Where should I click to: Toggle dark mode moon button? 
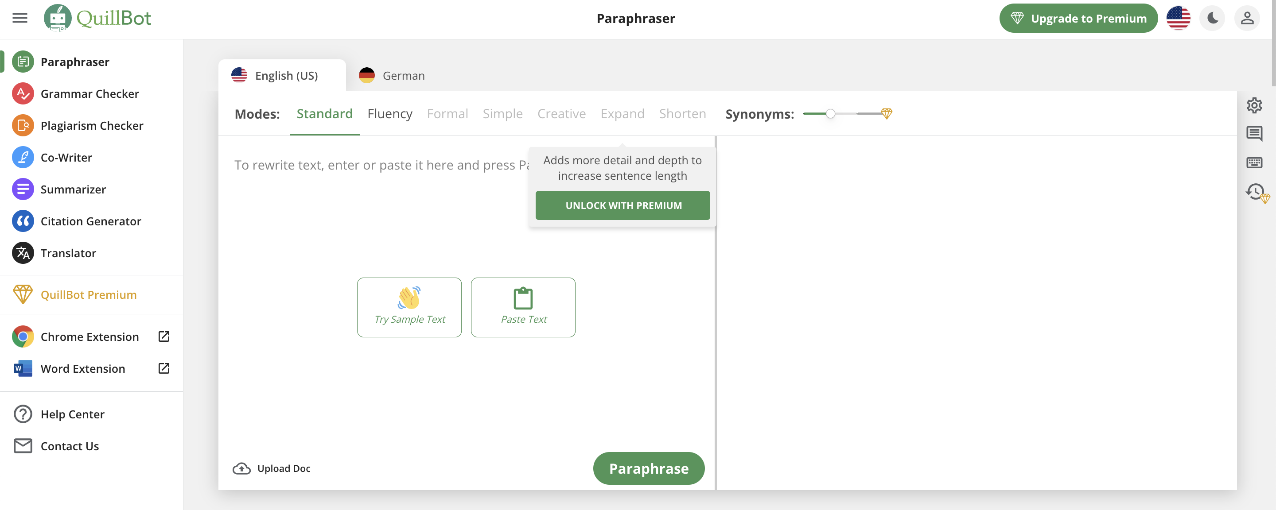click(1213, 18)
